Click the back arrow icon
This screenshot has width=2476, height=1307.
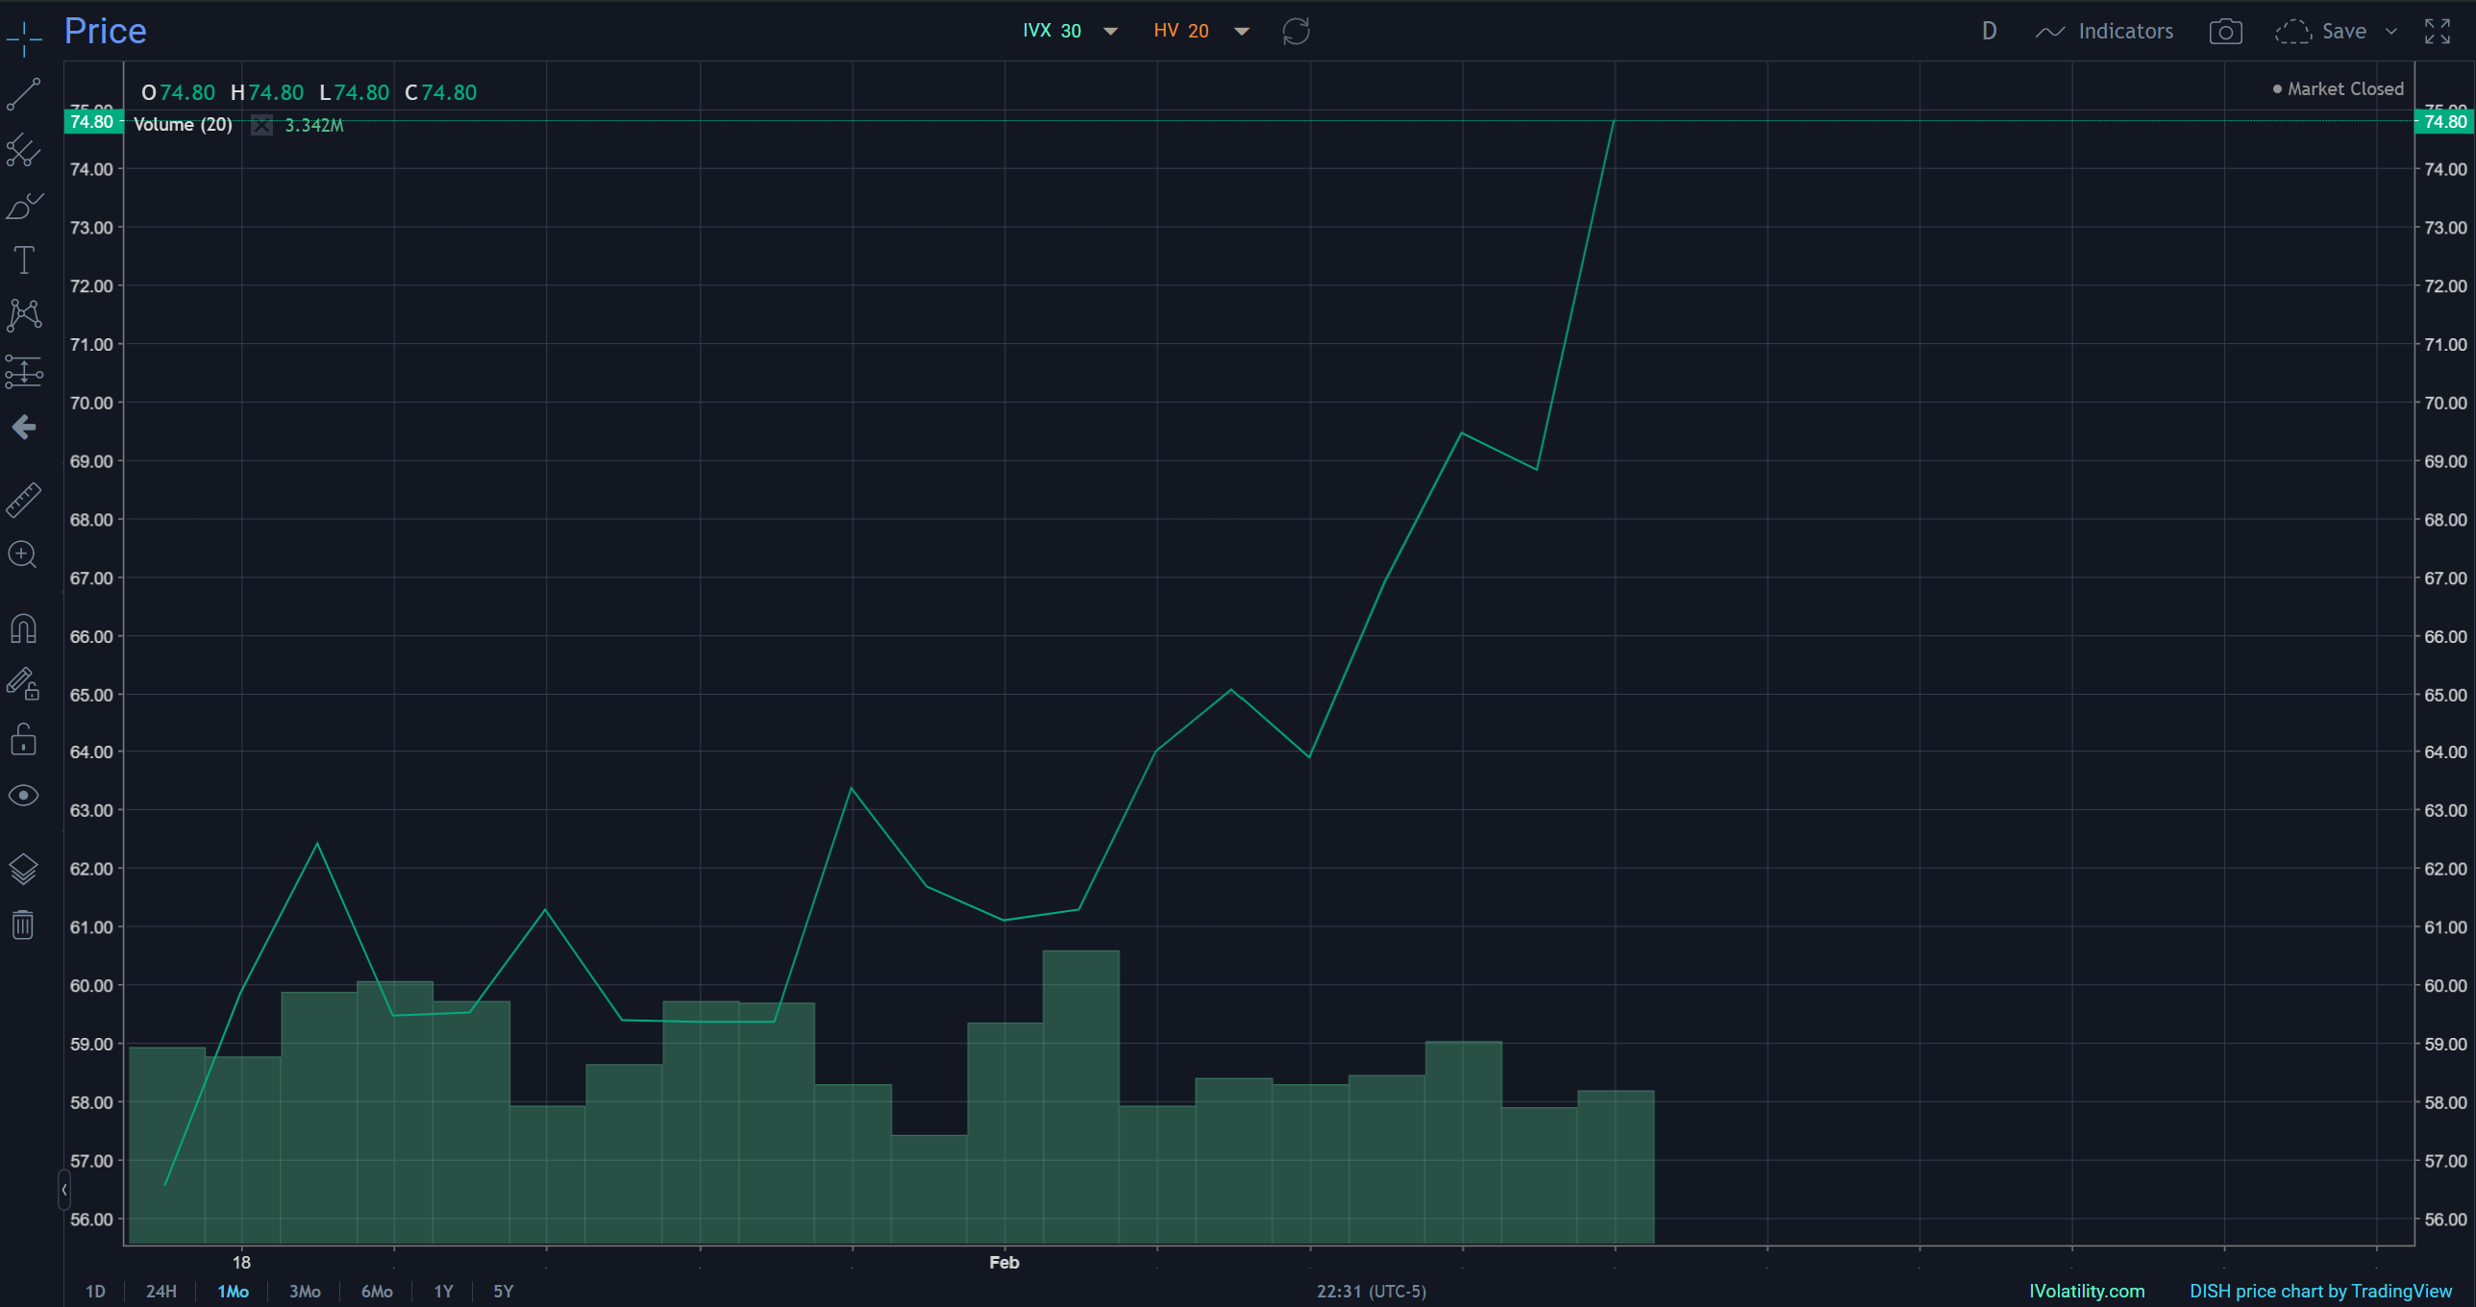click(23, 427)
